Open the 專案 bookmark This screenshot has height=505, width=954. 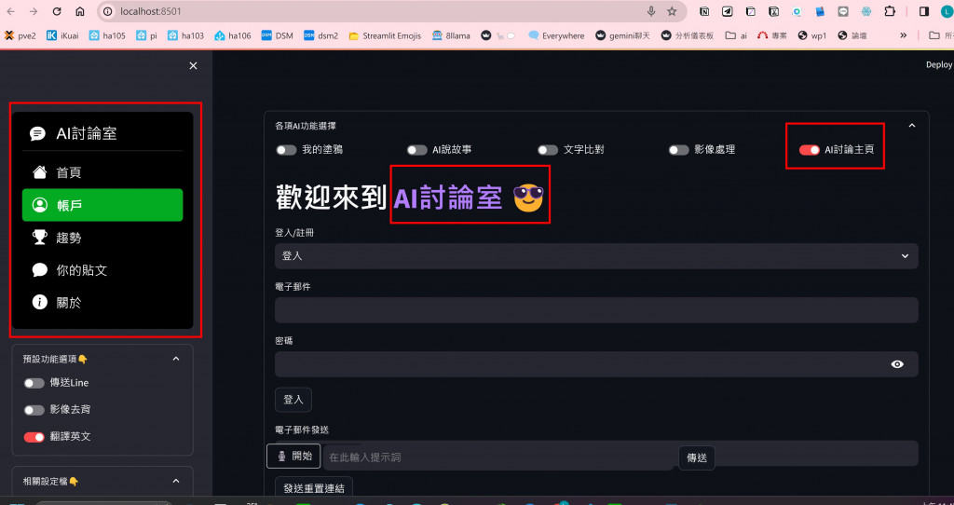pos(772,36)
